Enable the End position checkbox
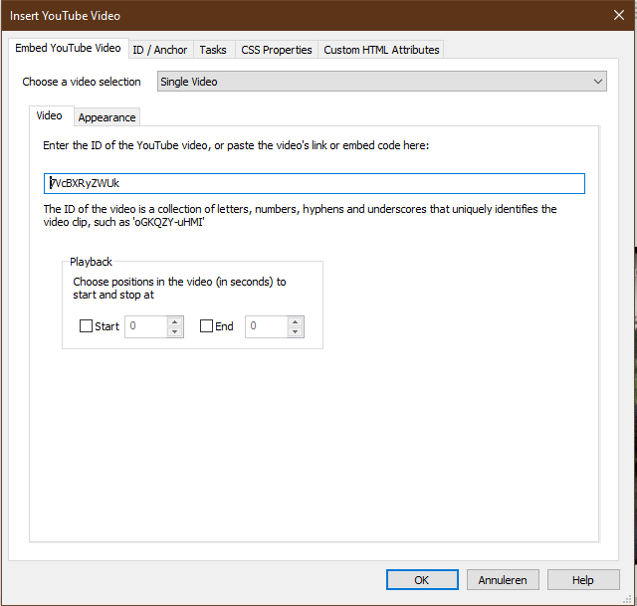This screenshot has height=606, width=637. pyautogui.click(x=207, y=326)
